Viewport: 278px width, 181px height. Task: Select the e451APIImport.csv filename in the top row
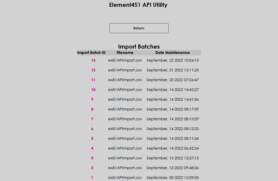point(125,60)
